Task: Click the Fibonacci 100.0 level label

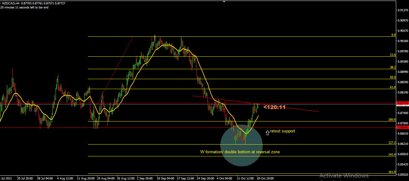Action: (392, 120)
